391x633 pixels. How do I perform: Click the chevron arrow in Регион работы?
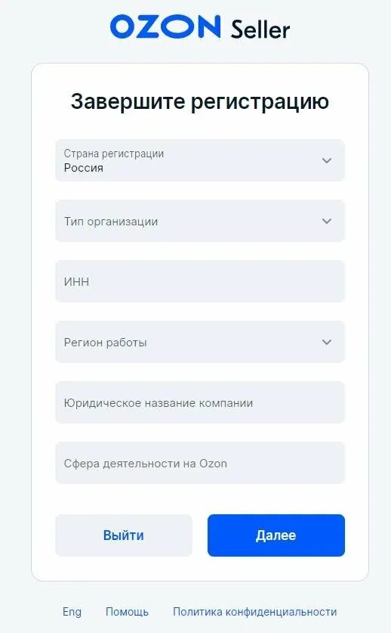click(x=327, y=342)
